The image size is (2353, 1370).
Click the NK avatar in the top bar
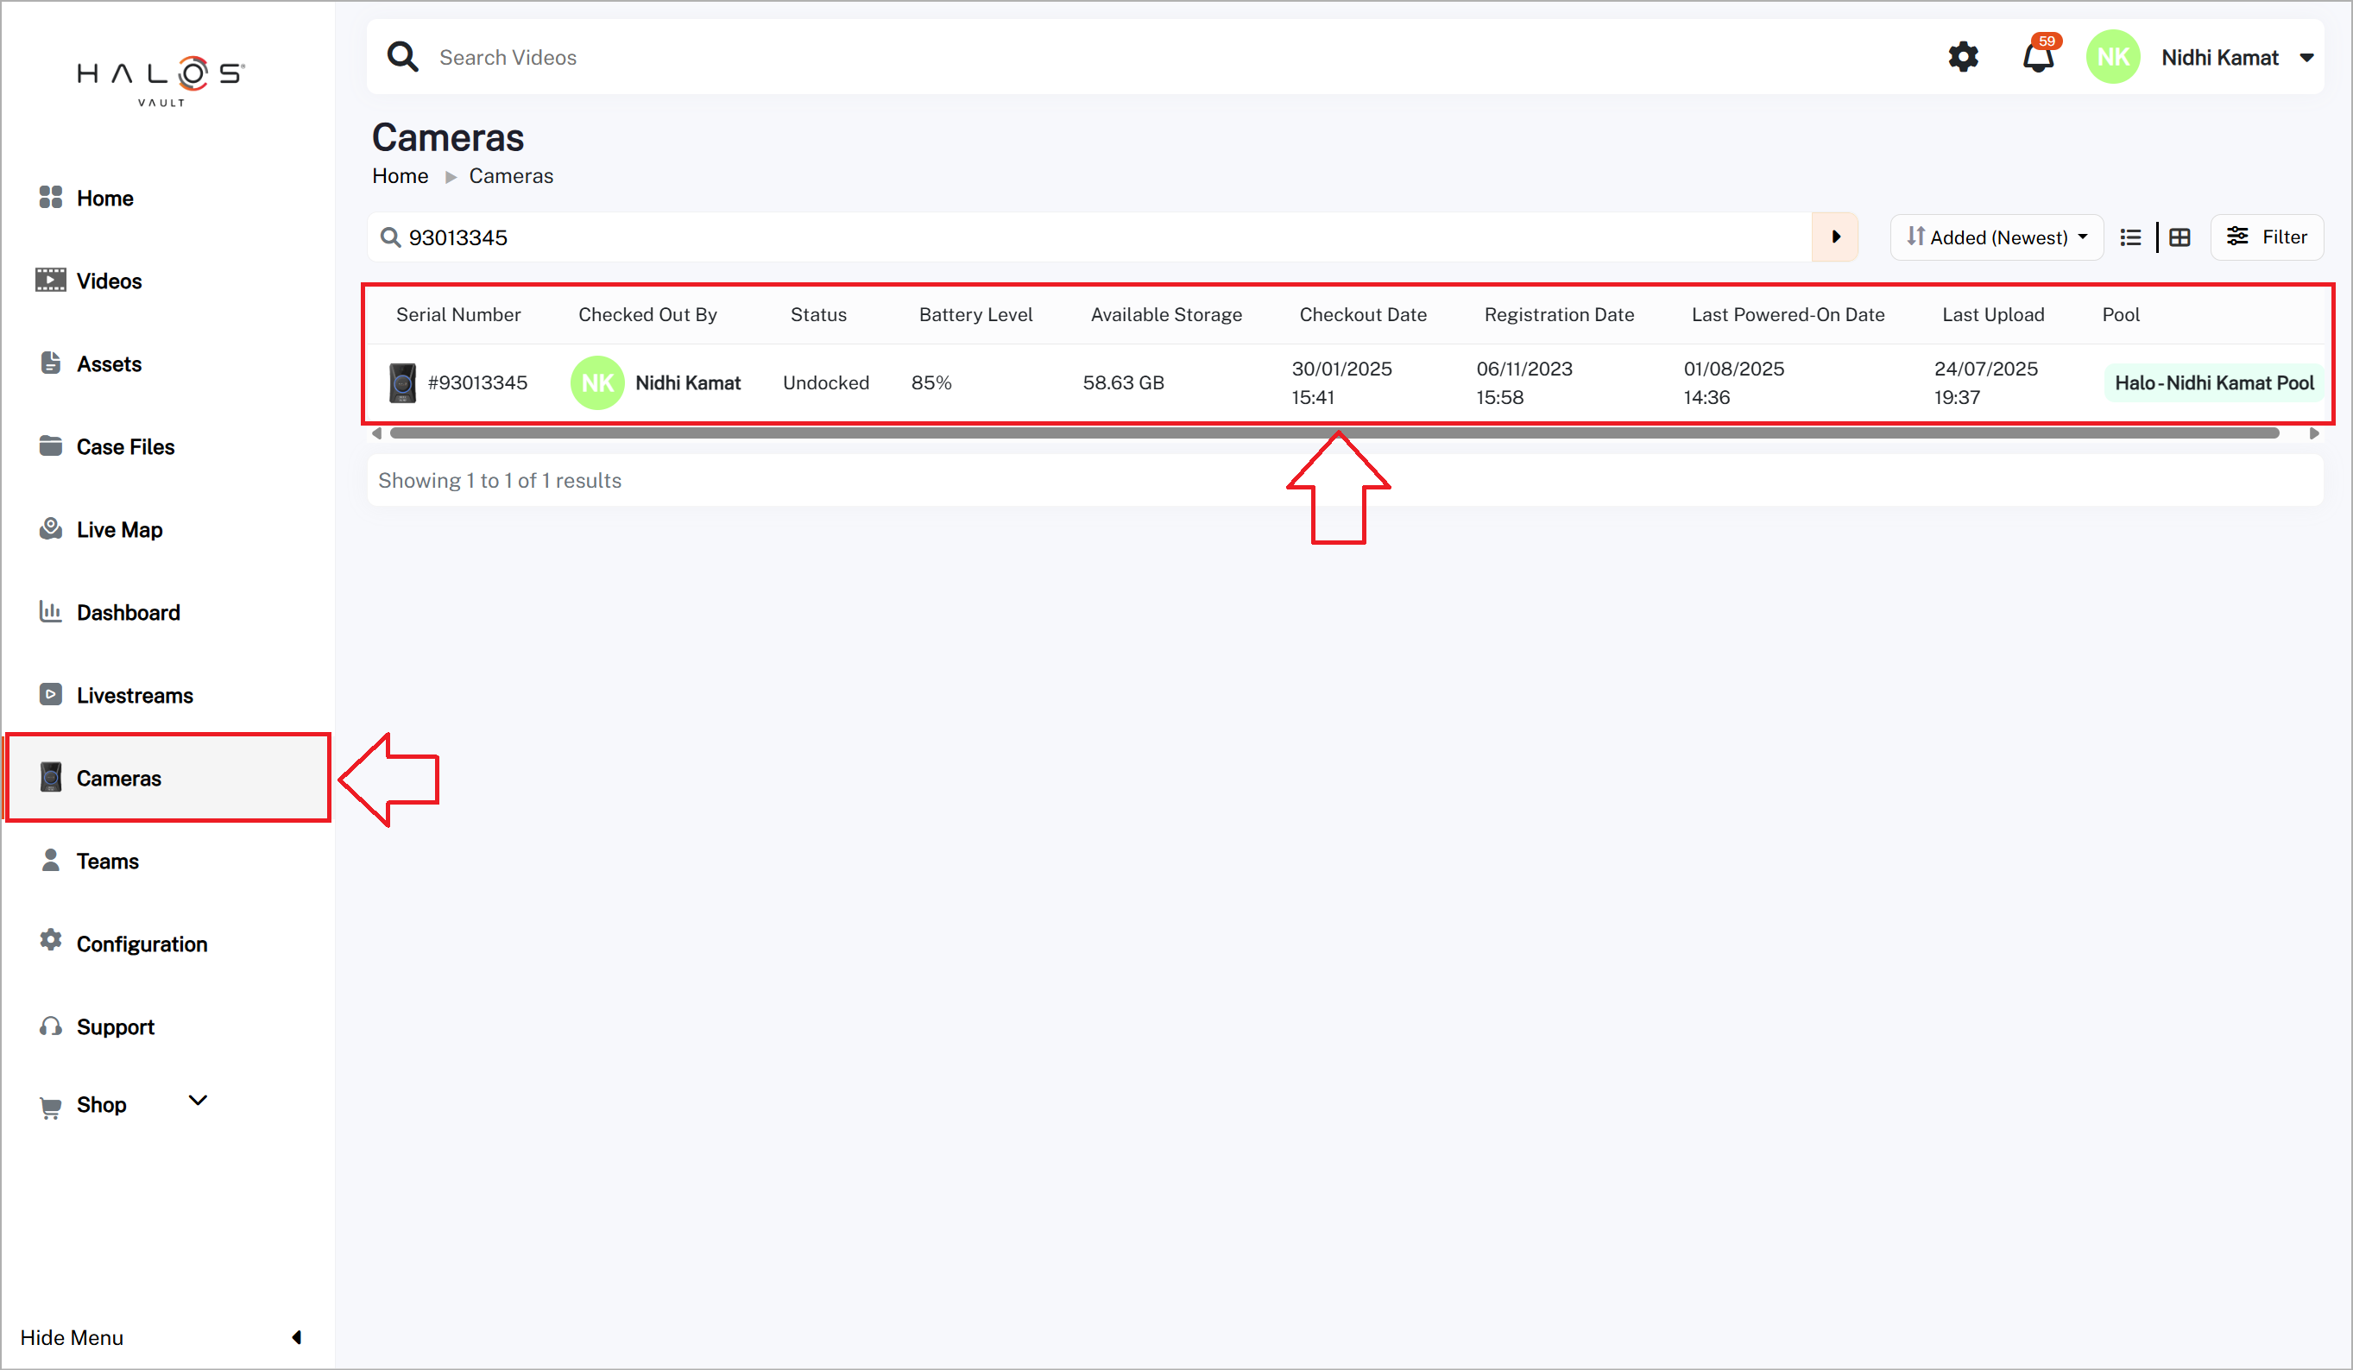[x=2112, y=57]
